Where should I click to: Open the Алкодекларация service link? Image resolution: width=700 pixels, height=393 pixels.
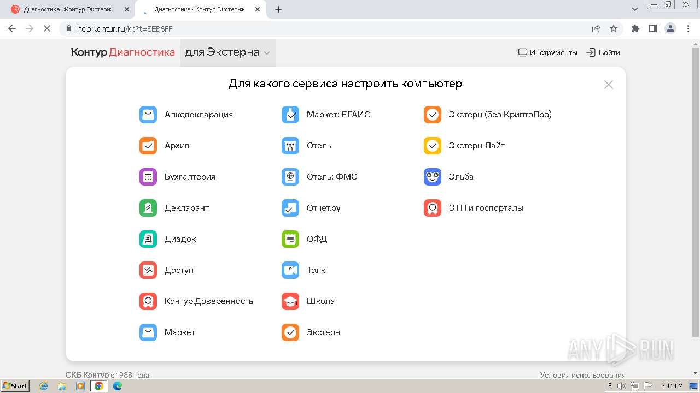(199, 115)
